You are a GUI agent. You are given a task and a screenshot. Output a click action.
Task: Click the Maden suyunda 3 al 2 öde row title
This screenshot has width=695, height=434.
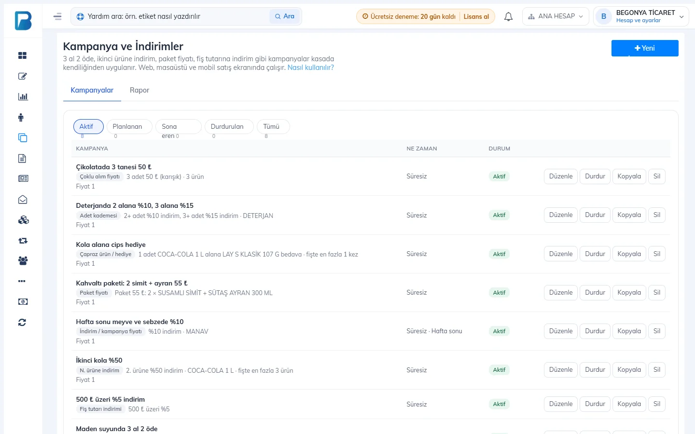coord(117,429)
